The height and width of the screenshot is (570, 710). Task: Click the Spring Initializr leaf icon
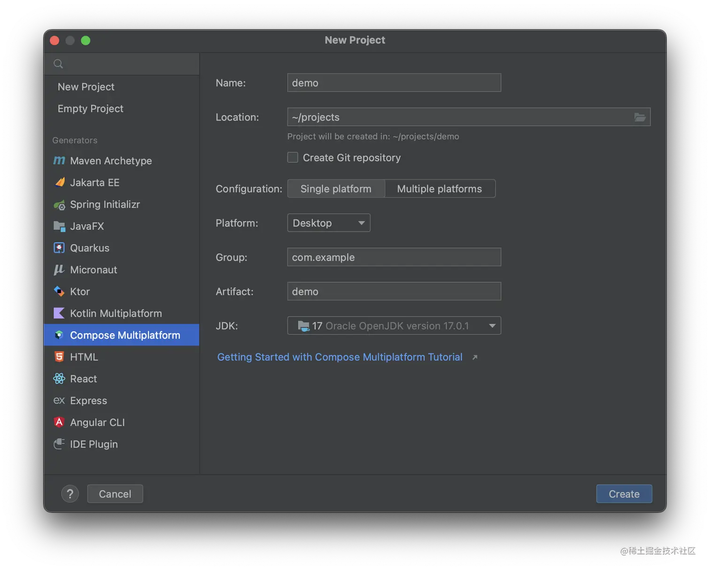59,205
